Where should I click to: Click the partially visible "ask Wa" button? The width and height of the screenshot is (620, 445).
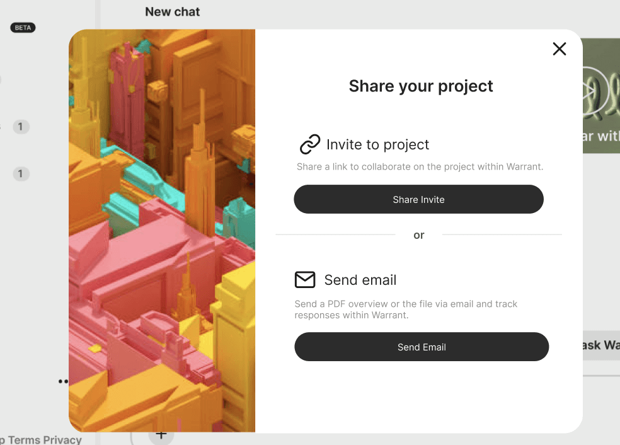point(601,345)
